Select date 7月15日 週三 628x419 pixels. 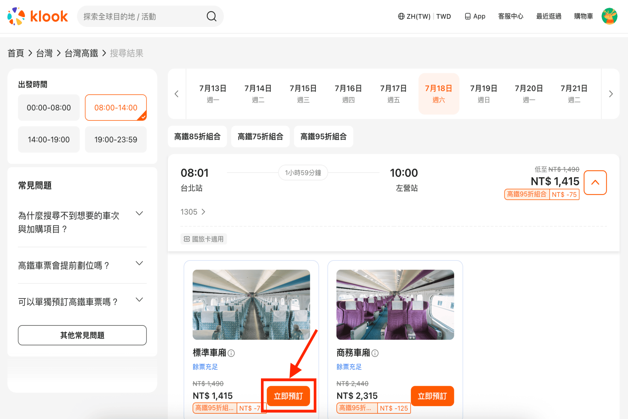click(x=303, y=94)
